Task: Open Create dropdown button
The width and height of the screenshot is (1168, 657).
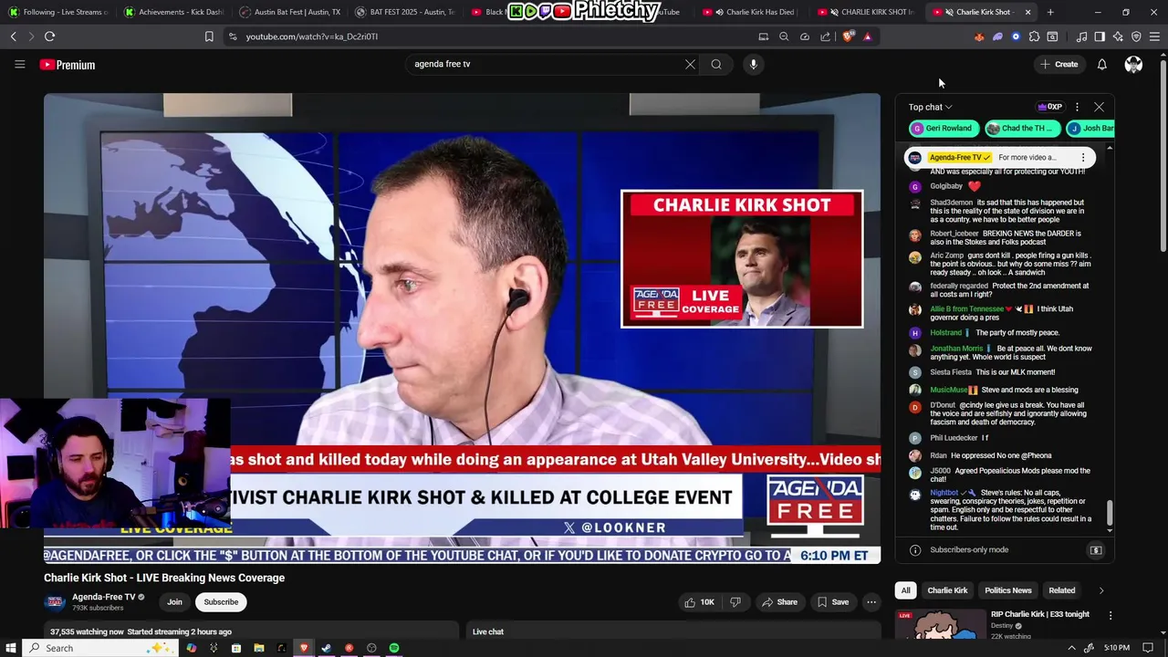Action: tap(1058, 64)
